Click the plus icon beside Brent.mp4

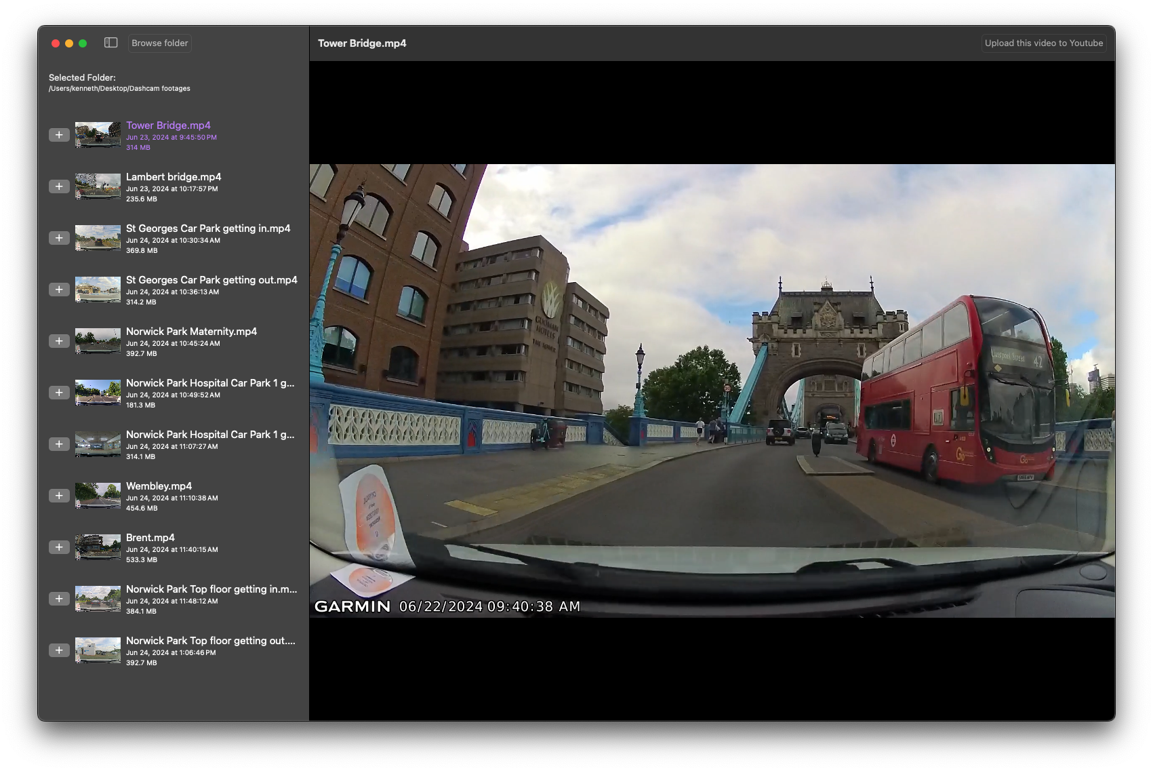click(60, 547)
